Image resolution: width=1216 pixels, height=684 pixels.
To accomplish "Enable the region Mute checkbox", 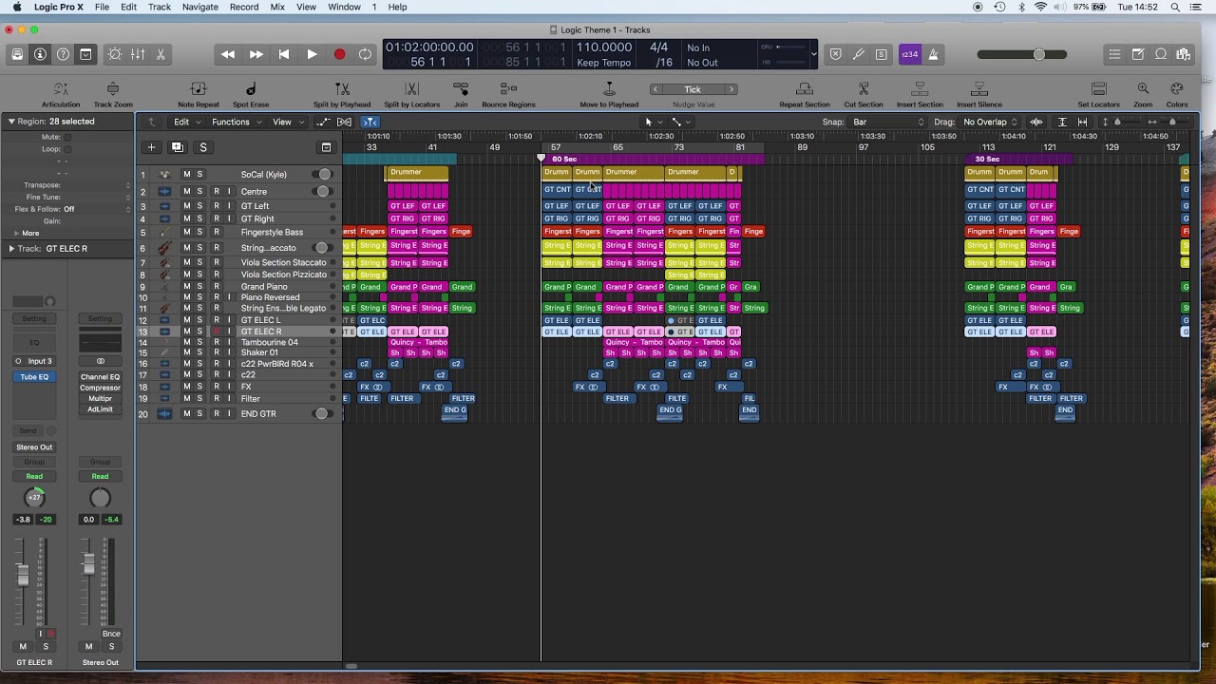I will 67,137.
